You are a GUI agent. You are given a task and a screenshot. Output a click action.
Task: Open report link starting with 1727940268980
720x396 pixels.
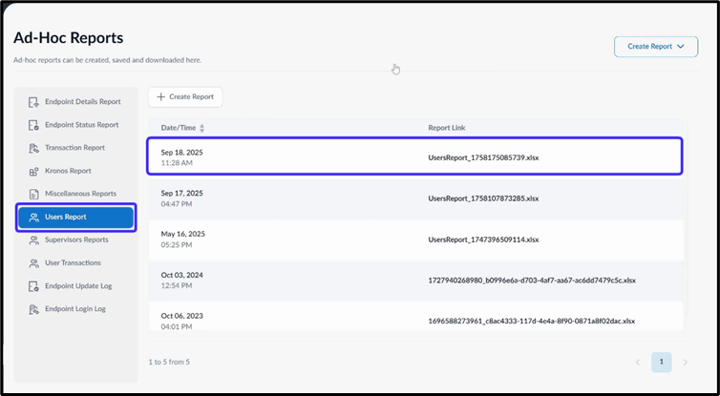532,281
